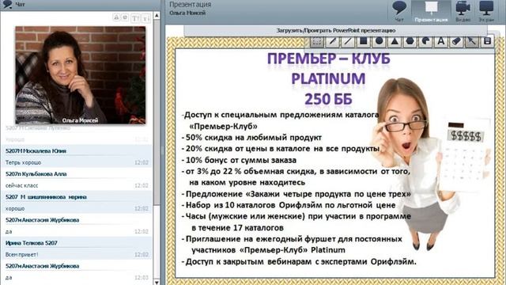Screen dimensions: 506x285
Task: Click the save diskette icon
Action: (487, 42)
